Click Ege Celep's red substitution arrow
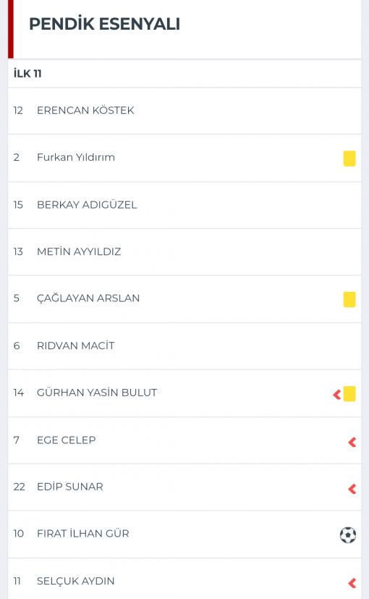 pyautogui.click(x=352, y=442)
